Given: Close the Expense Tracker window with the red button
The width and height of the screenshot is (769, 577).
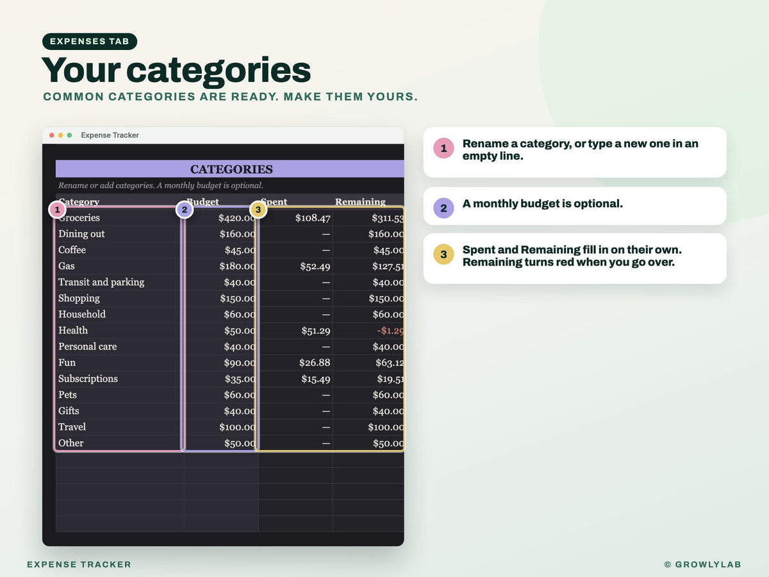Looking at the screenshot, I should click(x=52, y=135).
